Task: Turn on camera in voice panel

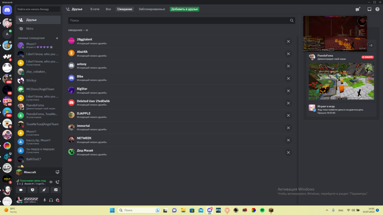Action: click(21, 190)
